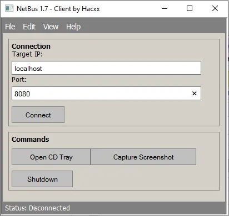Screen dimensions: 229x216
Task: Click the Port label above the 8080 field
Action: pos(19,80)
